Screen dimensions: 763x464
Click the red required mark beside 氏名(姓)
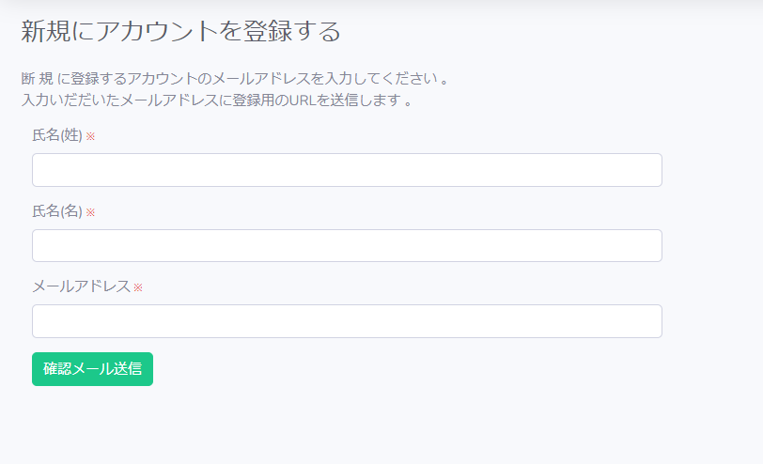pos(90,136)
